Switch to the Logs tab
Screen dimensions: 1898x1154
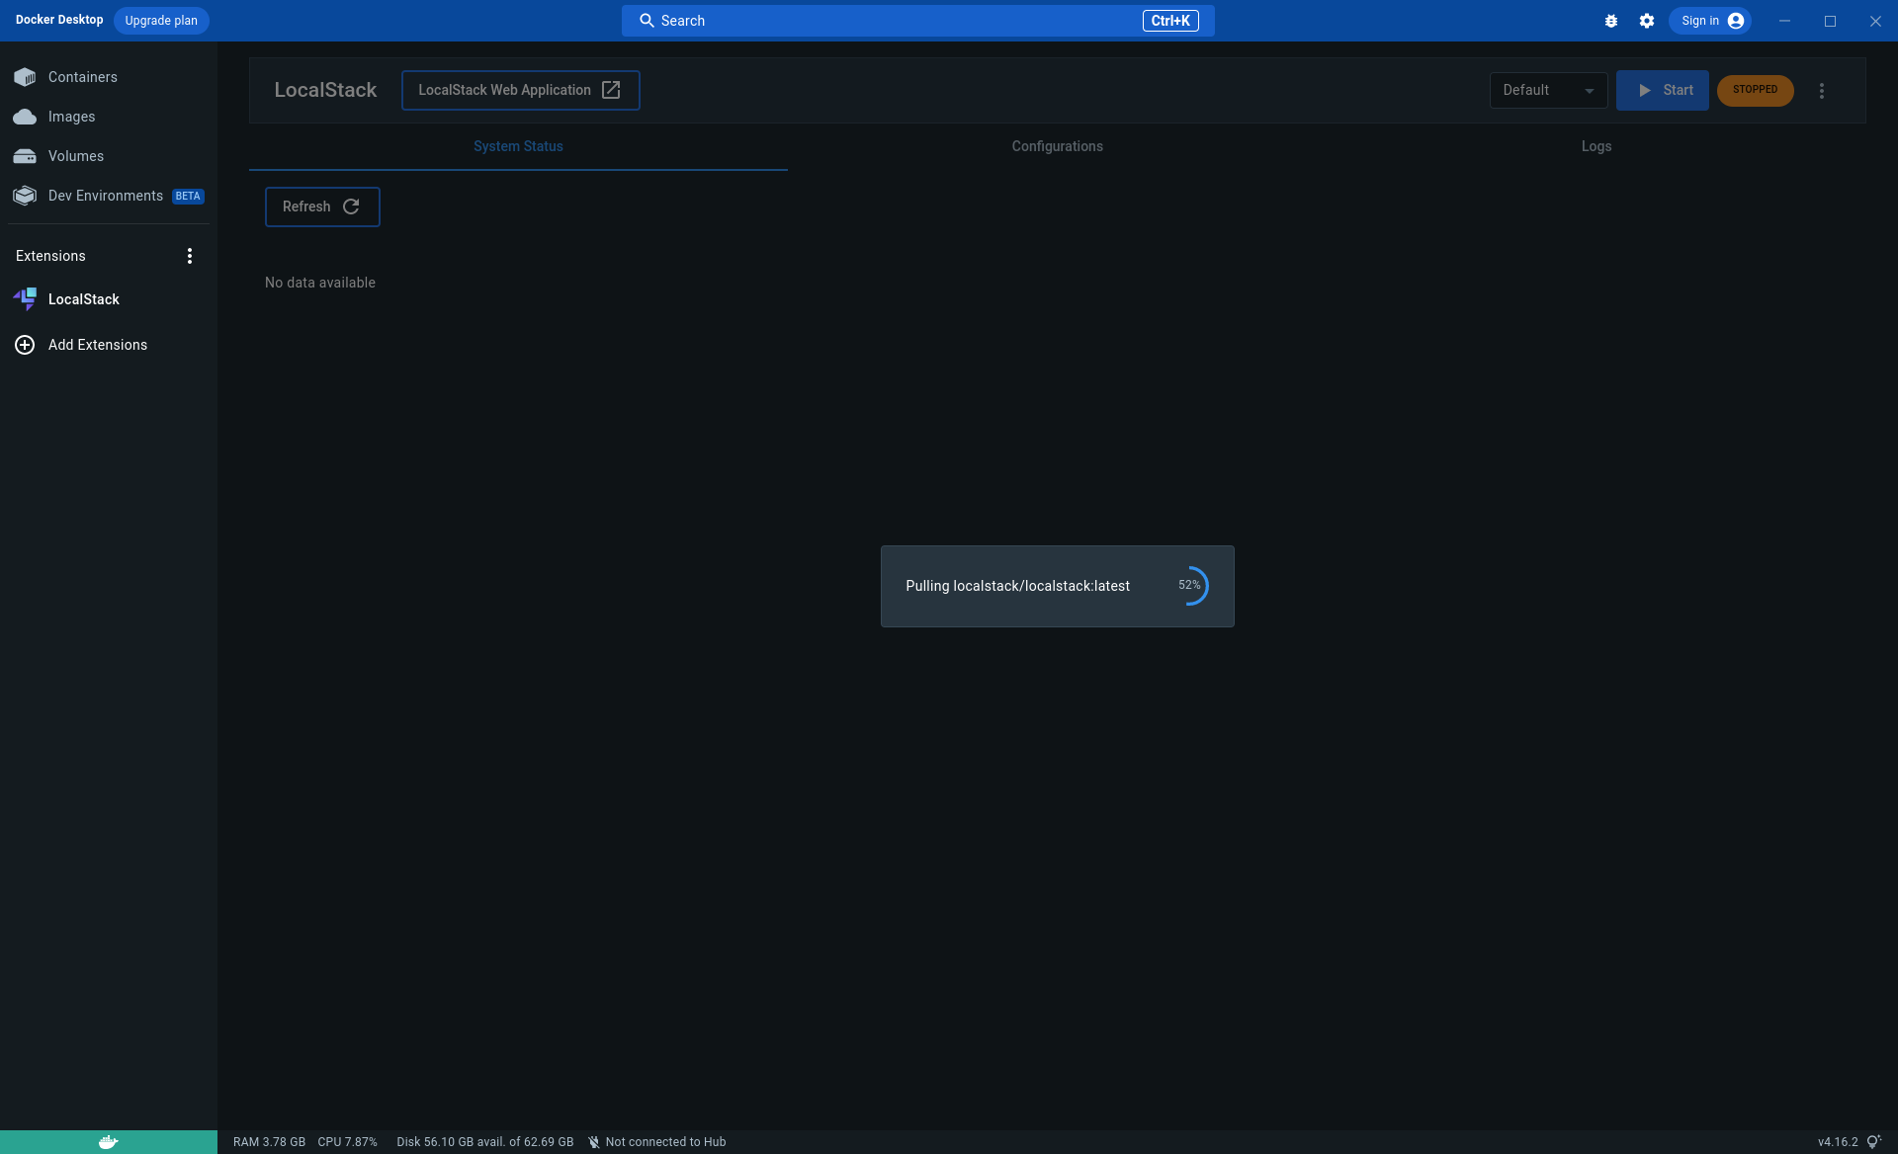click(1596, 146)
